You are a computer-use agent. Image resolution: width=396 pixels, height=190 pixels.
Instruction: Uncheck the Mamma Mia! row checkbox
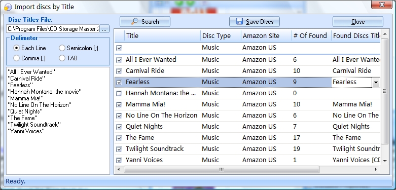(119, 105)
